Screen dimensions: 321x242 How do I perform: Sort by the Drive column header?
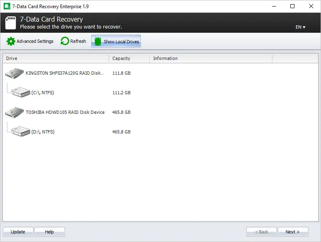tap(56, 58)
